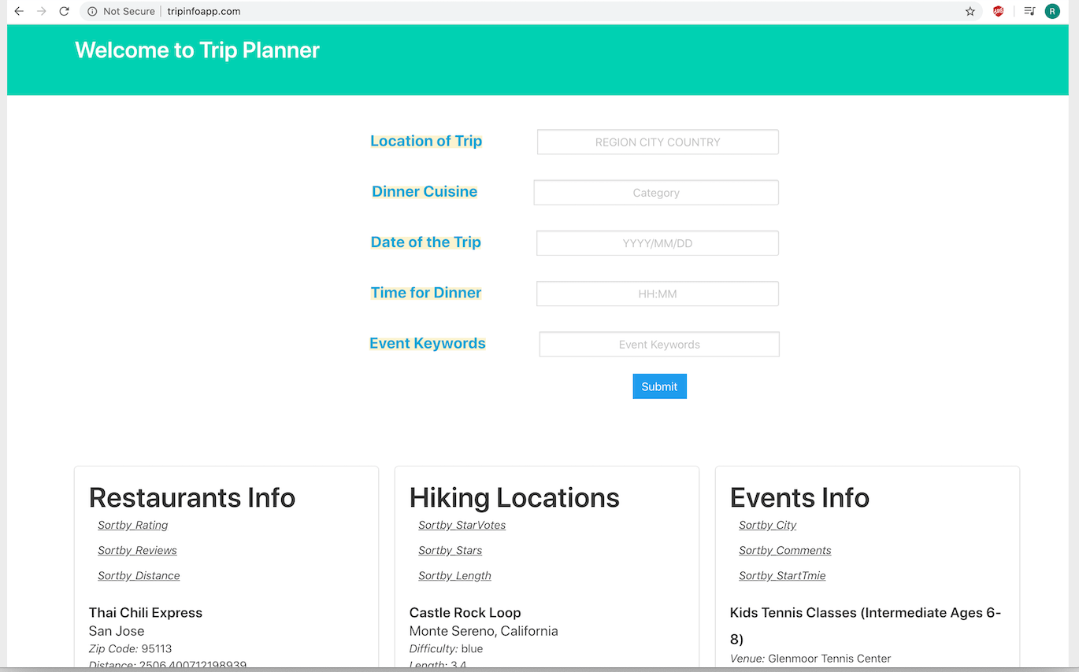The height and width of the screenshot is (672, 1079).
Task: Select the Date of the Trip field
Action: pyautogui.click(x=658, y=242)
